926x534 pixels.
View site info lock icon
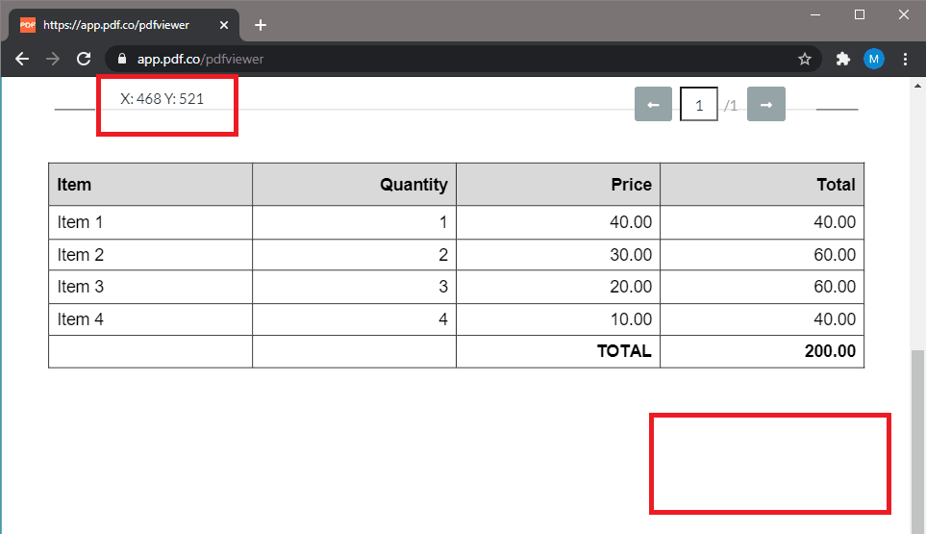click(121, 59)
